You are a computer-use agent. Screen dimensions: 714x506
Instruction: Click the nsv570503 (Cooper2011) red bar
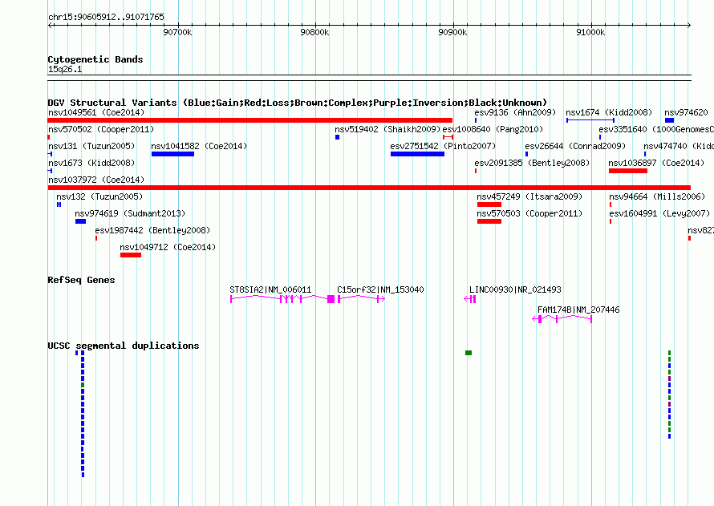(489, 221)
